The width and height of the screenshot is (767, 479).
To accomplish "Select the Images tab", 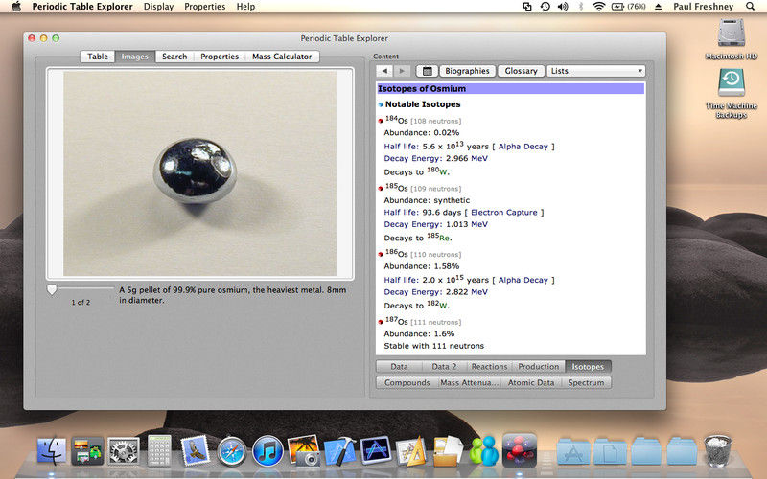I will point(134,57).
